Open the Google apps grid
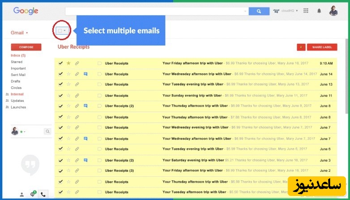The height and width of the screenshot is (200, 350). click(306, 11)
